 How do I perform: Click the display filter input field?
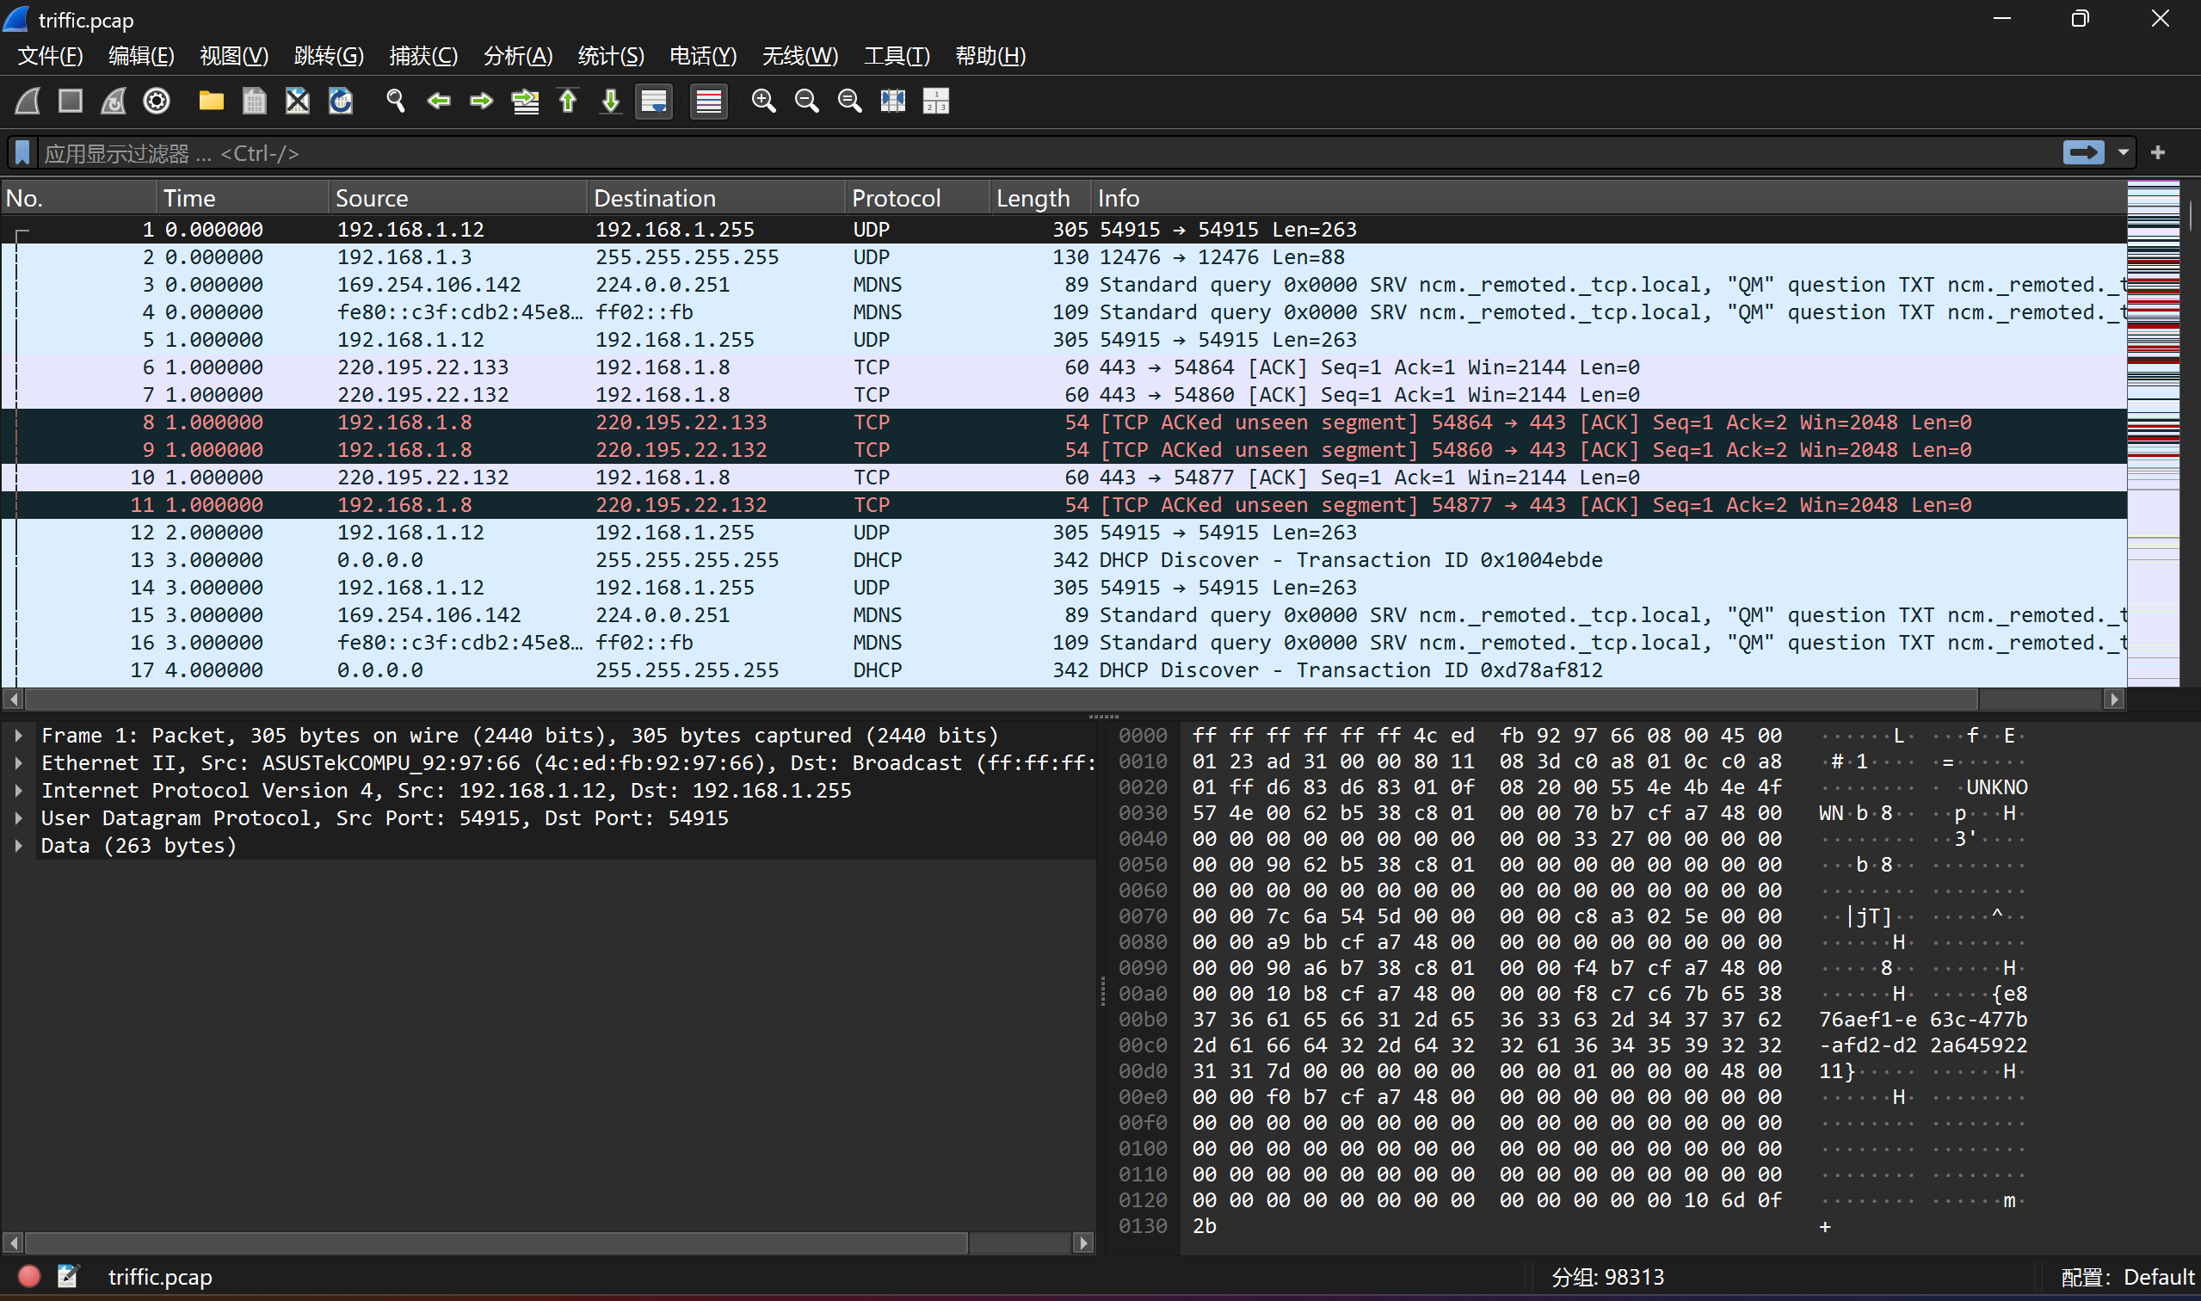[1047, 152]
